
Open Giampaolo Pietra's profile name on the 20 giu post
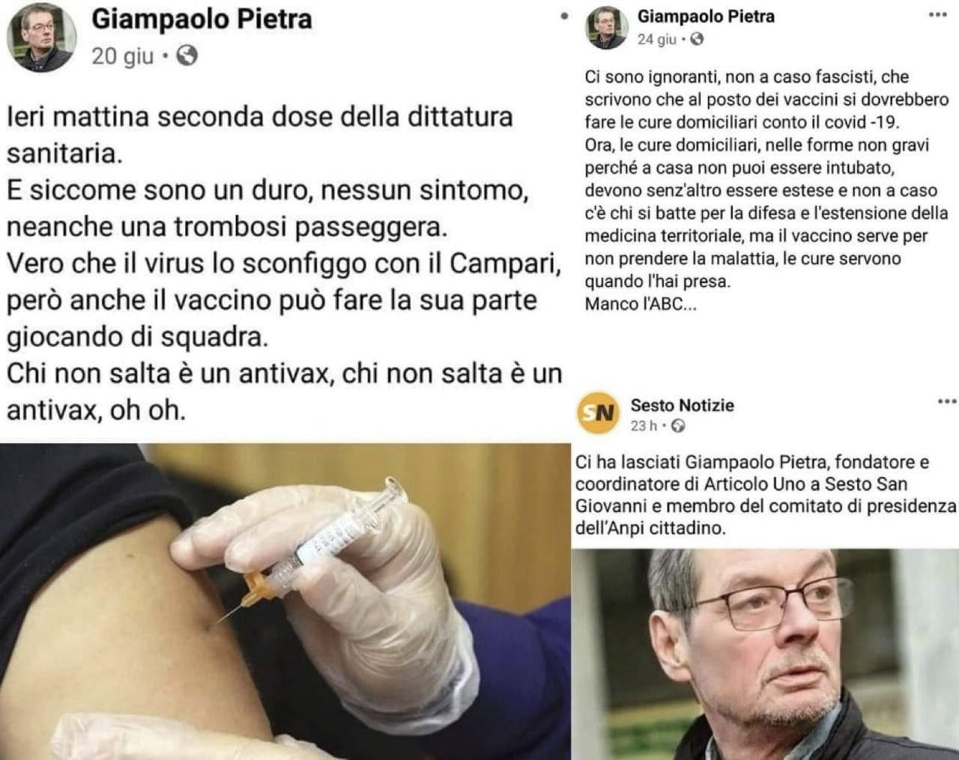click(202, 19)
